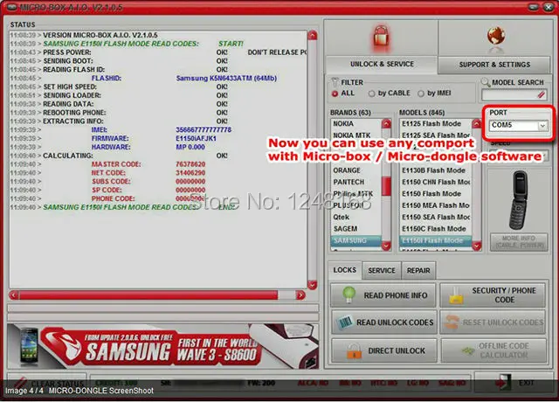The width and height of the screenshot is (559, 402).
Task: Click status log horizontal scroll-left arrow
Action: 14,295
